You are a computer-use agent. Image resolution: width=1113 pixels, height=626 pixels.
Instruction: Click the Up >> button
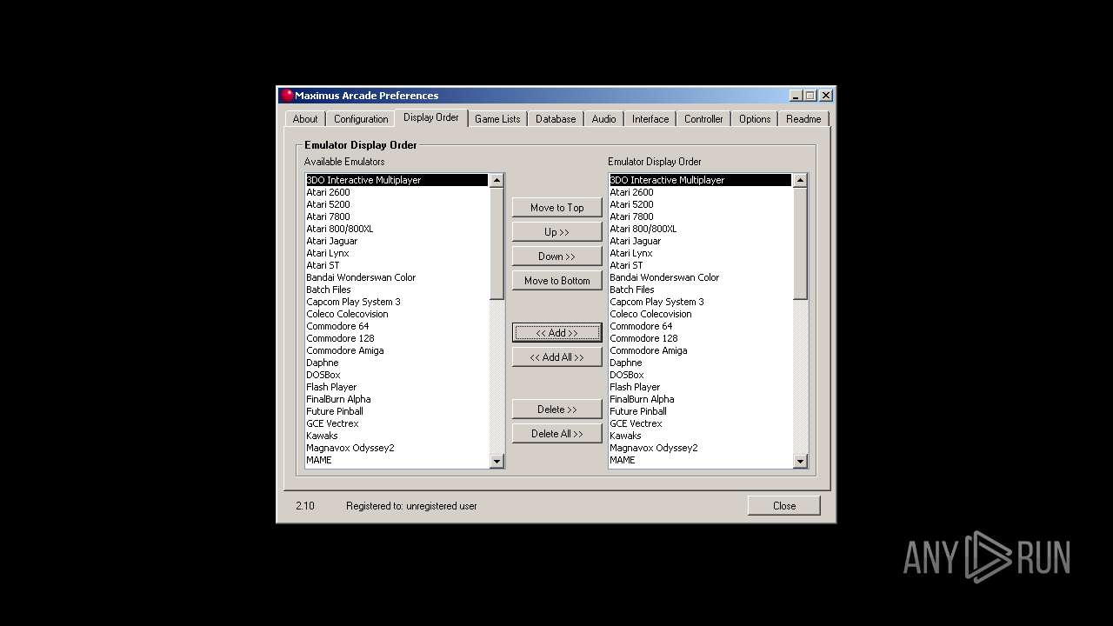click(x=557, y=232)
